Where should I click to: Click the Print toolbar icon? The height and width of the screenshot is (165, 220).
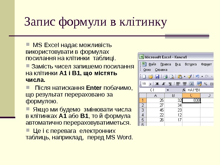coord(165,77)
